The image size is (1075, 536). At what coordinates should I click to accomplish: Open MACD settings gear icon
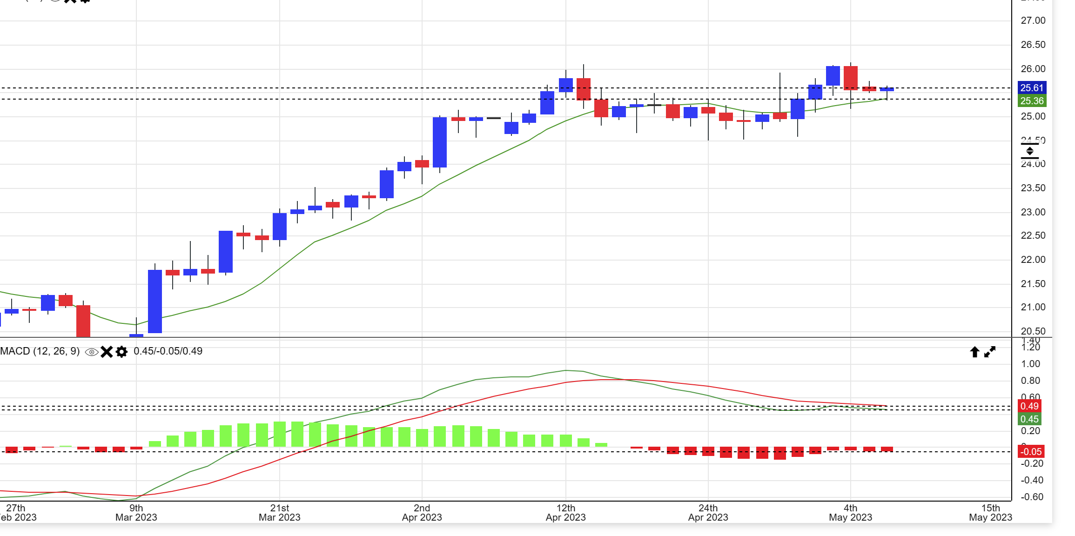121,352
